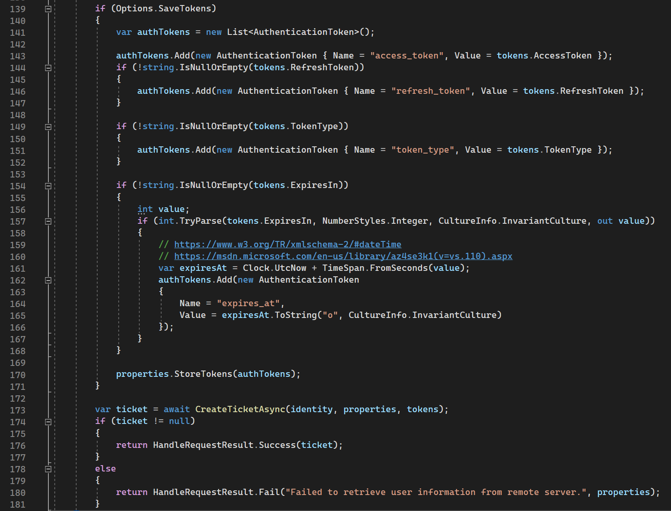The width and height of the screenshot is (671, 511).
Task: Open the w3.org xmlschema dateTime link
Action: coord(288,244)
